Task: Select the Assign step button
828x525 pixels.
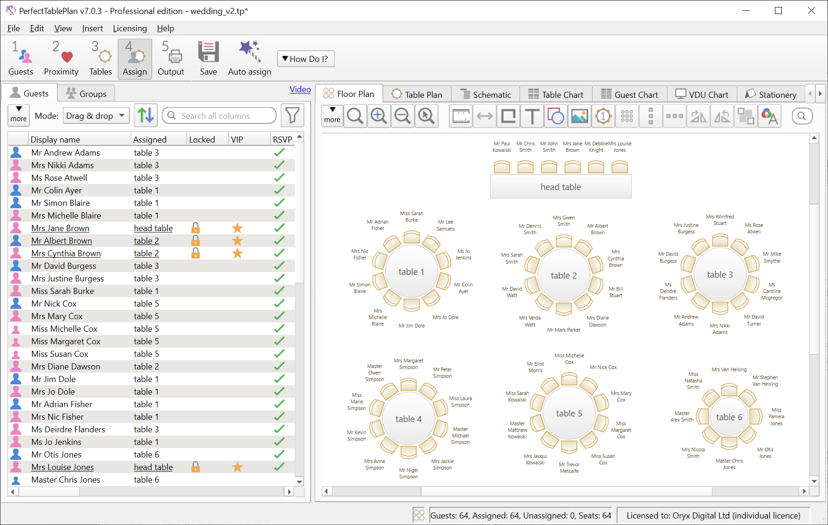Action: click(135, 59)
